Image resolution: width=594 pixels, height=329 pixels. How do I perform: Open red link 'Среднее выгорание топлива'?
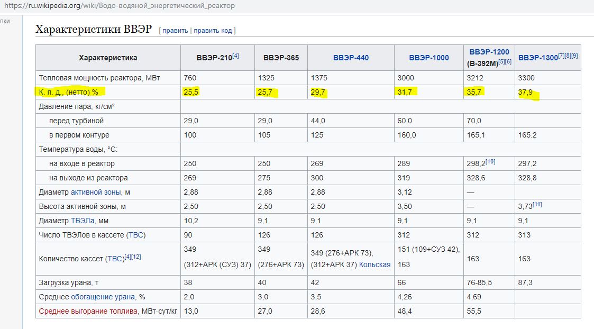(88, 311)
